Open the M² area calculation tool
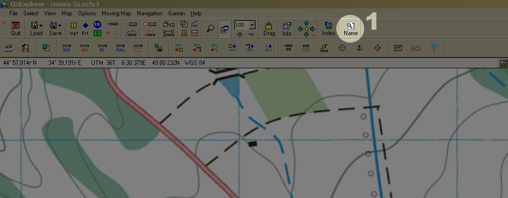 [x=398, y=48]
